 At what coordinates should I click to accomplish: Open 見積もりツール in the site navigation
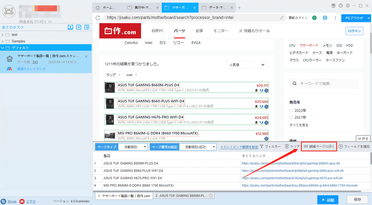[x=254, y=31]
